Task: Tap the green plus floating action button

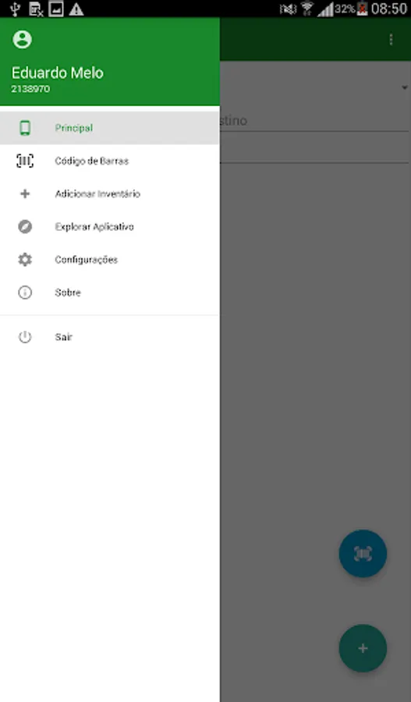Action: click(363, 648)
